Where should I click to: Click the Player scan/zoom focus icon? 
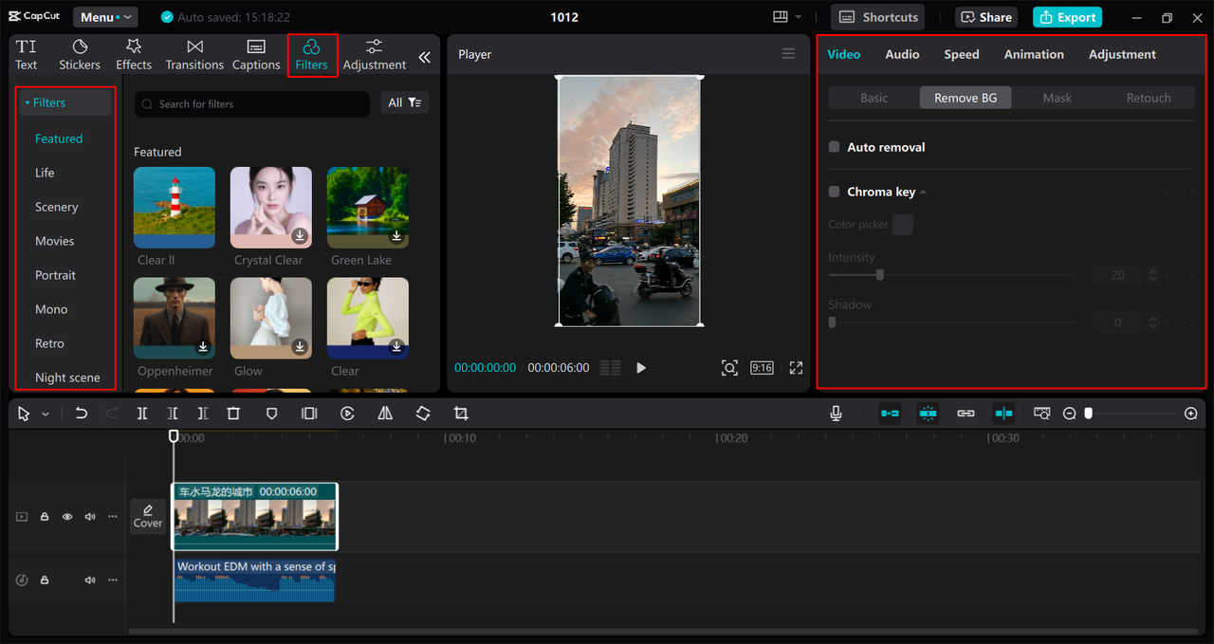point(729,368)
